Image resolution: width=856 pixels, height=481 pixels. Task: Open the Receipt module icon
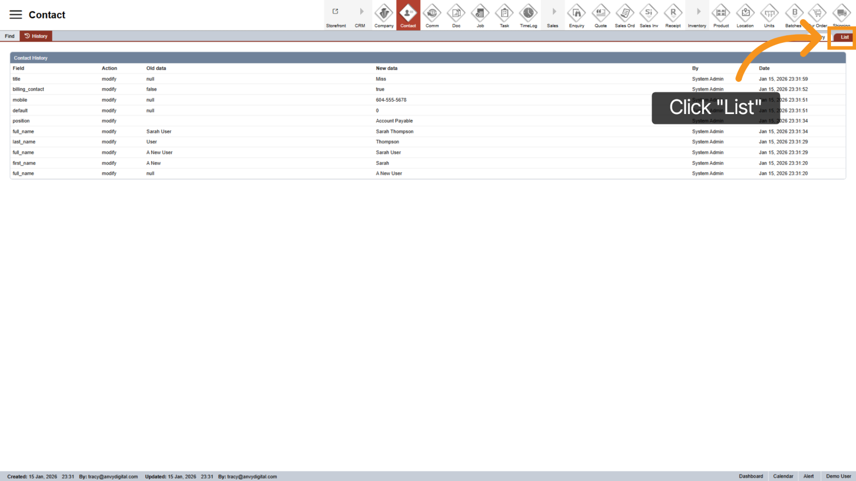[673, 13]
